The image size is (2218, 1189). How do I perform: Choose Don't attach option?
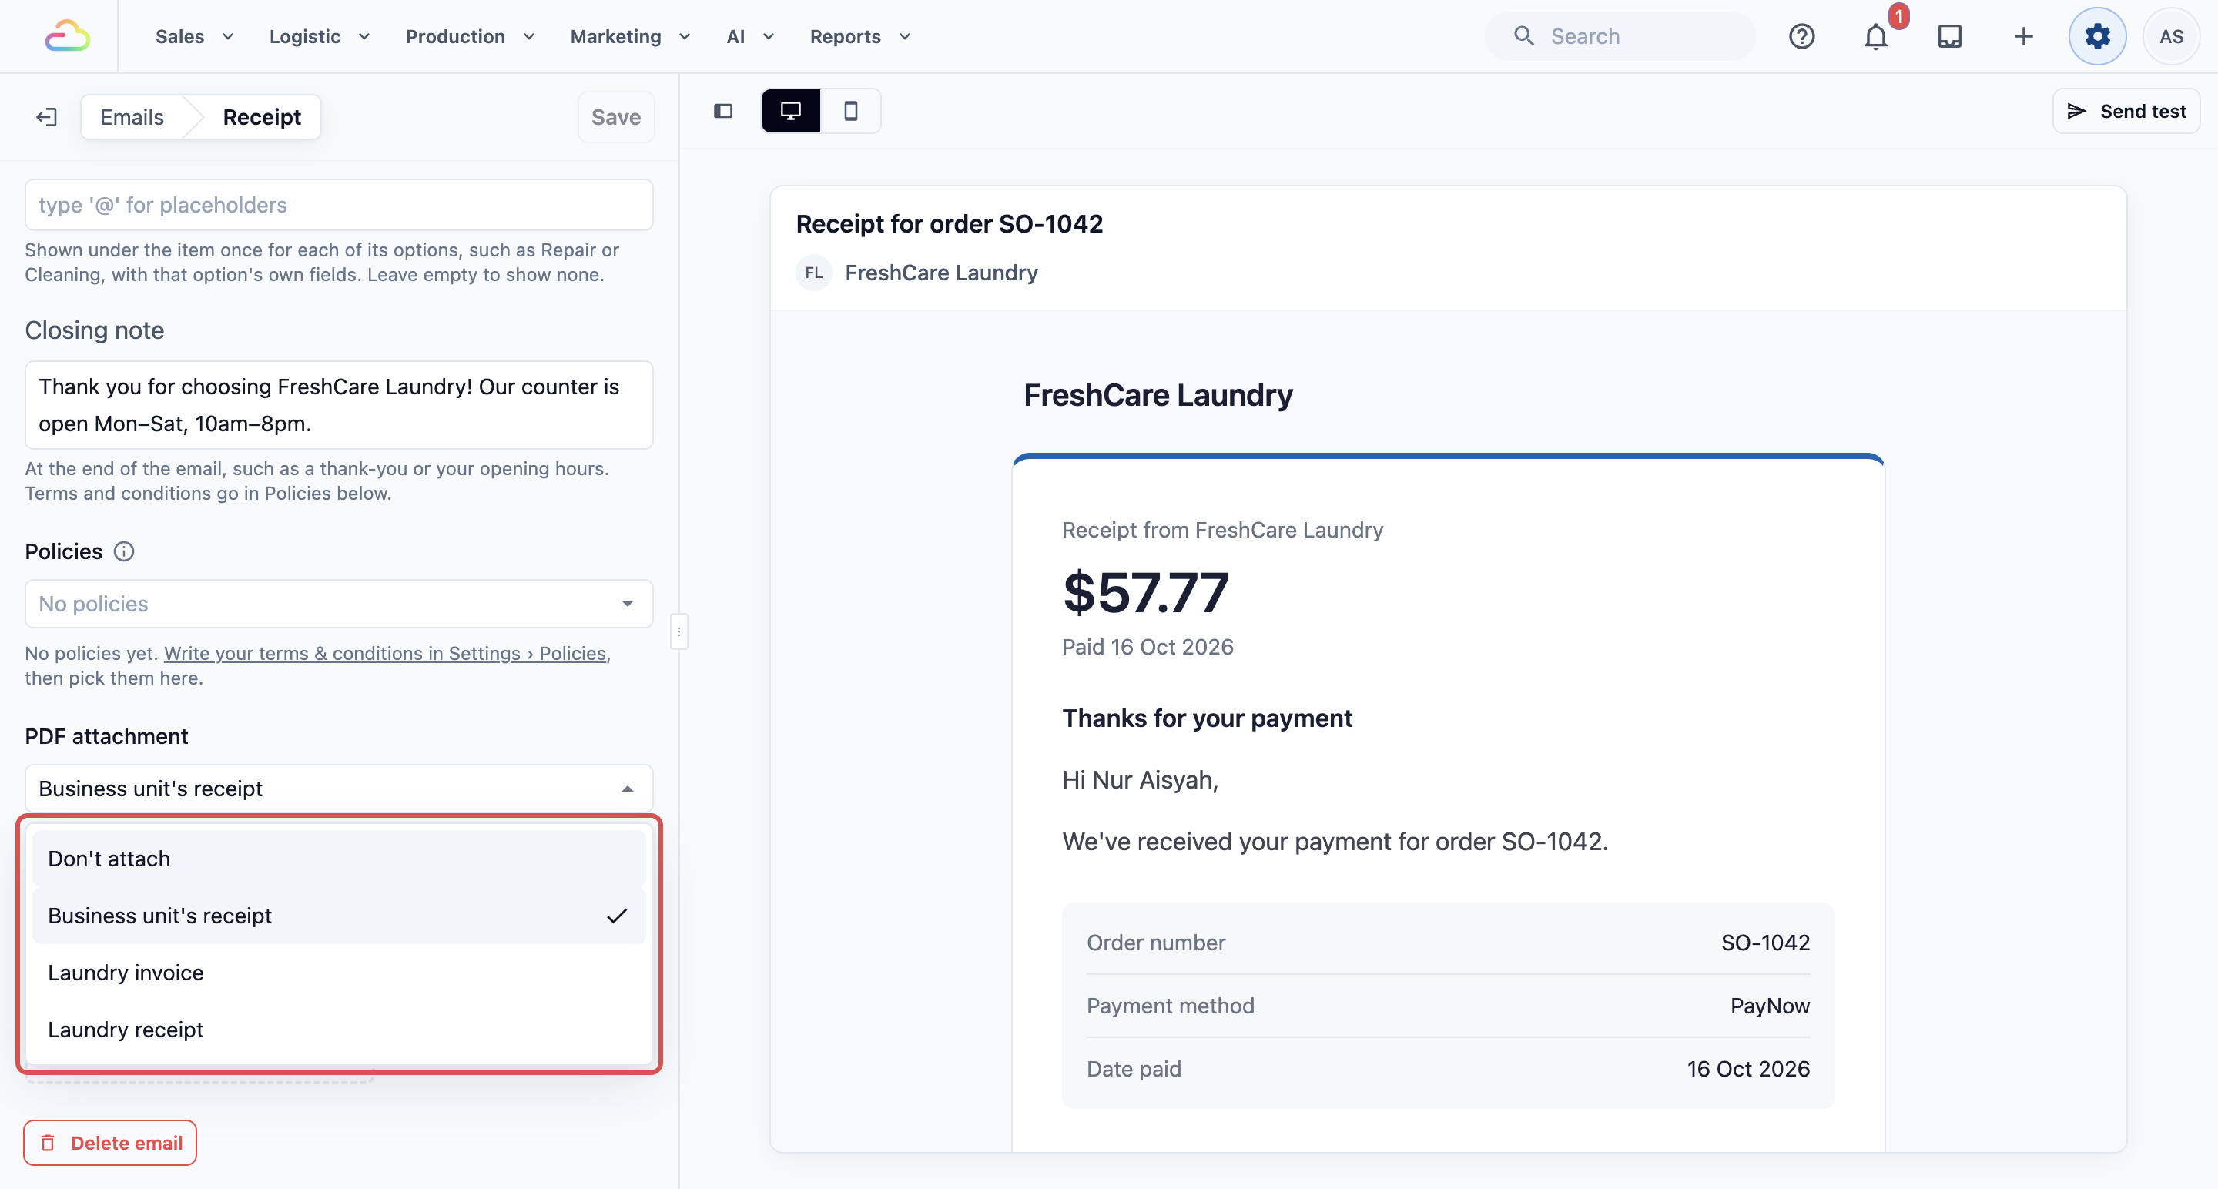click(x=338, y=859)
